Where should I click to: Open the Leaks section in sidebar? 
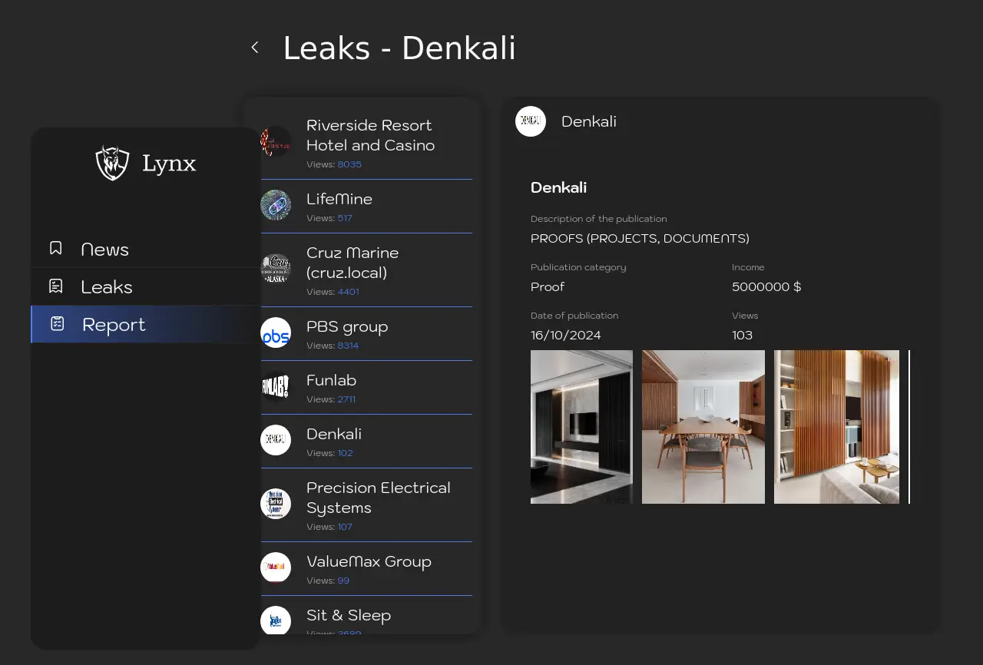click(107, 287)
